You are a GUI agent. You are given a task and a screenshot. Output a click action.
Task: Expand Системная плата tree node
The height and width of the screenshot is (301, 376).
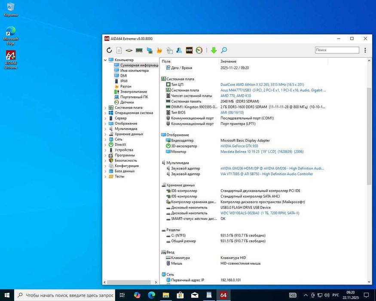tap(105, 108)
